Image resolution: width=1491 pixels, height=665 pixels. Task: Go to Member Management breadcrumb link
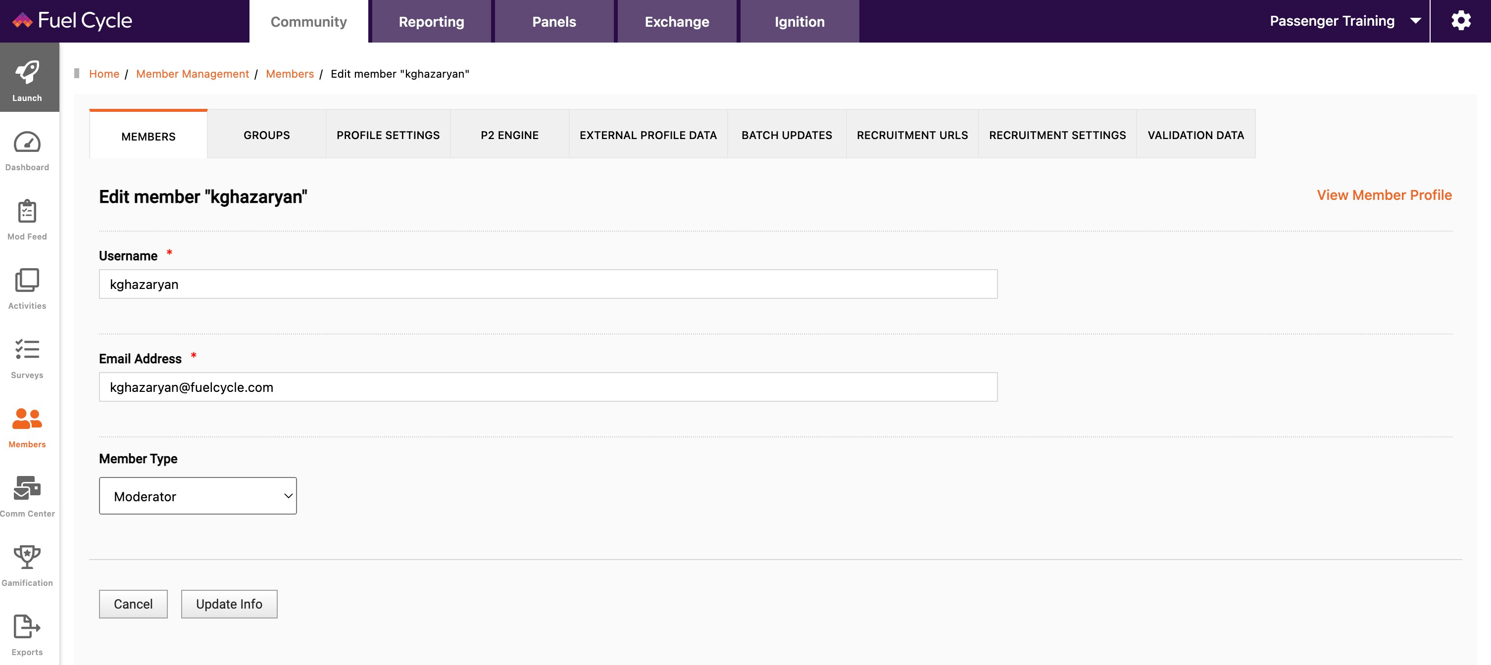coord(192,74)
